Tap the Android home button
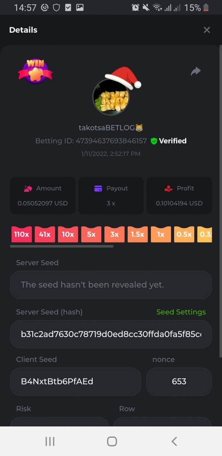The height and width of the screenshot is (456, 222). 112,441
